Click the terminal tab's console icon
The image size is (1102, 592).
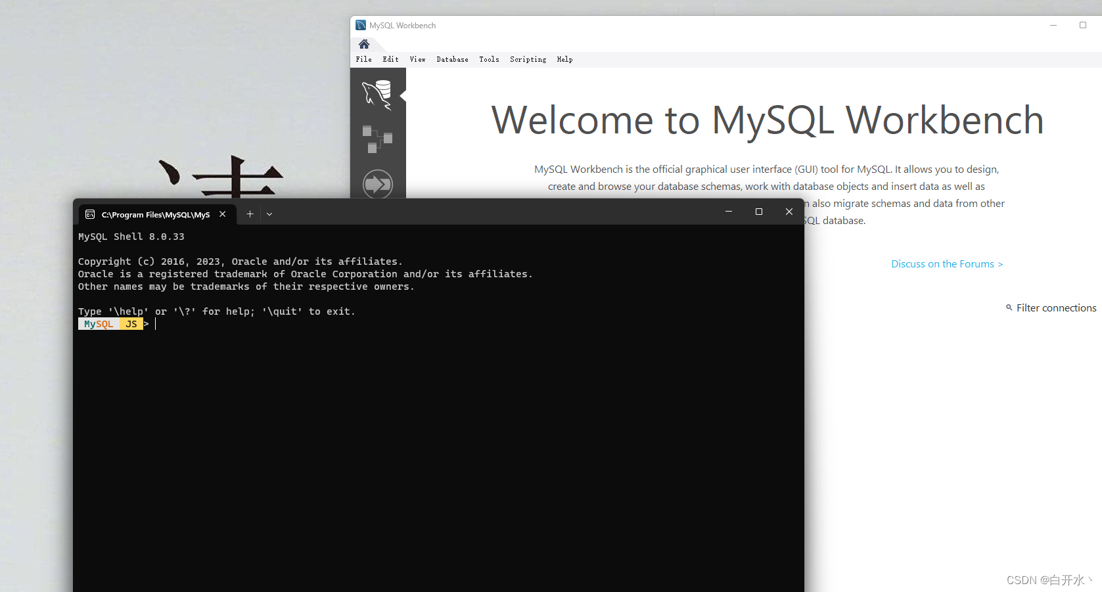[90, 214]
